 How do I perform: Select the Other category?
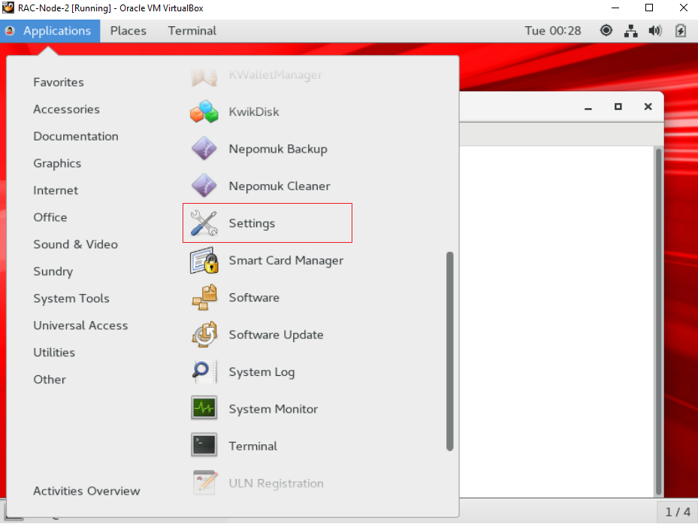click(x=50, y=380)
